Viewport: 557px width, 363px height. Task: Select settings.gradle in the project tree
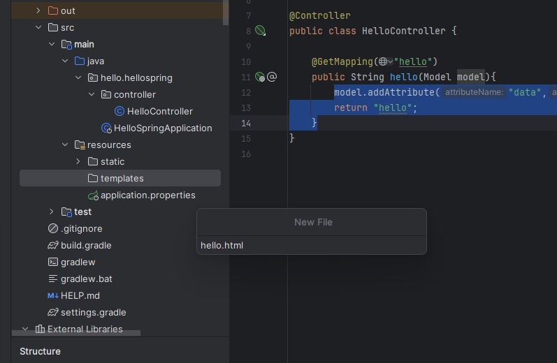pos(93,312)
